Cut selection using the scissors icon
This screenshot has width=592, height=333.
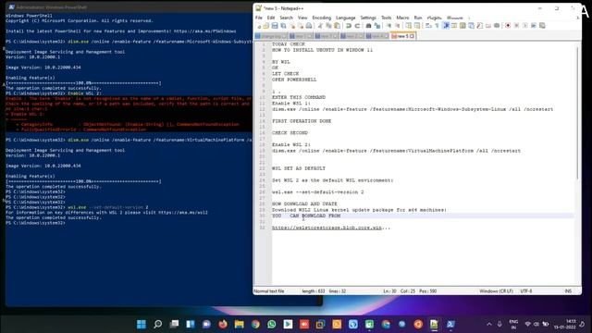320,26
